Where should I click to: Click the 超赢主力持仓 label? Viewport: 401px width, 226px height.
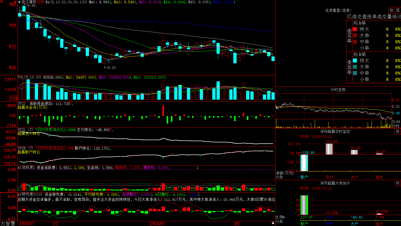coord(29,134)
